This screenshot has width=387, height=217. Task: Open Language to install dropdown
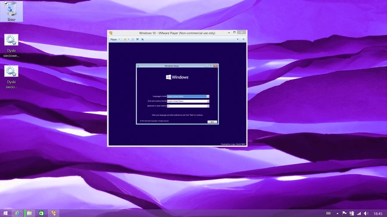coord(188,96)
